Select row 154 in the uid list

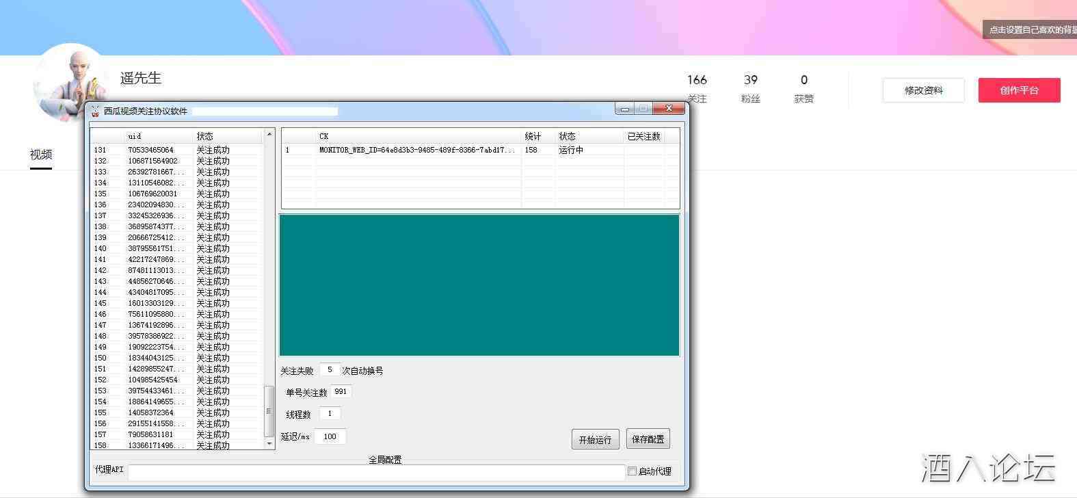tap(176, 402)
